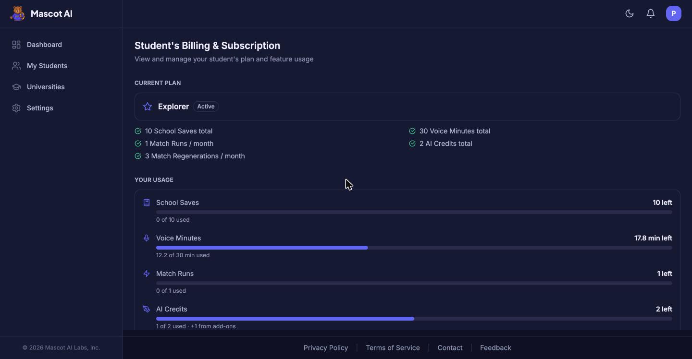Click the School Saves bookmark icon

click(x=147, y=203)
